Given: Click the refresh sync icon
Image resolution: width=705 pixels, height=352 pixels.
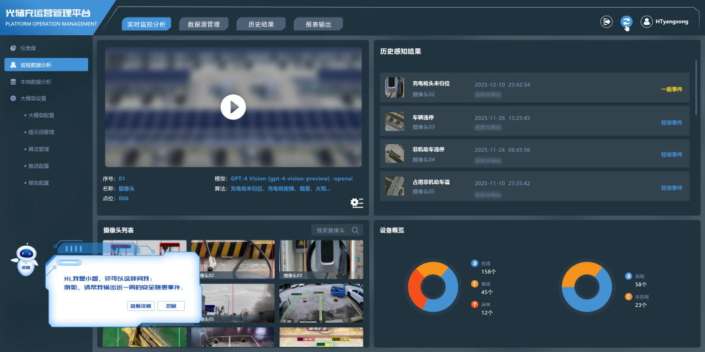Looking at the screenshot, I should [x=626, y=22].
